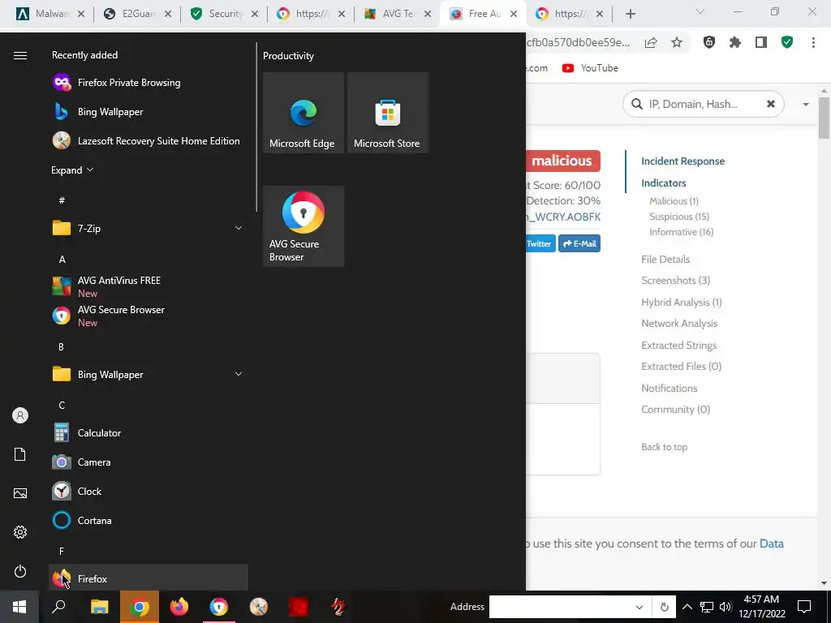Bookmark this page with the star

coord(677,43)
